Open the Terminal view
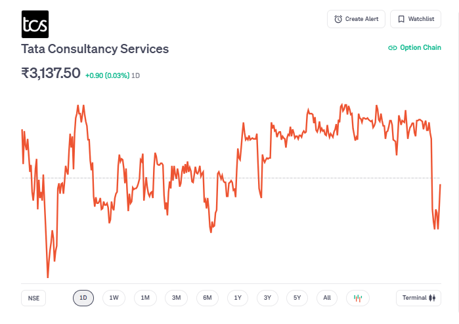 click(418, 298)
